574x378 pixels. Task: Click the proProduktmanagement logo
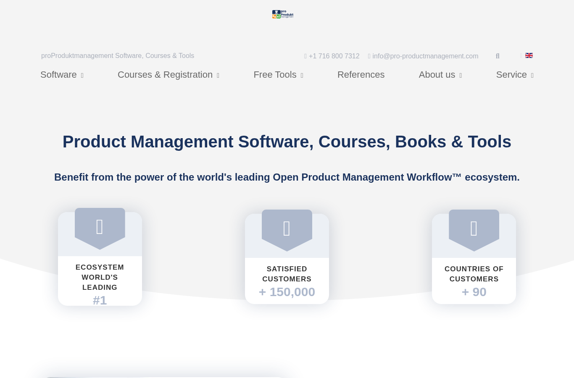pyautogui.click(x=283, y=14)
